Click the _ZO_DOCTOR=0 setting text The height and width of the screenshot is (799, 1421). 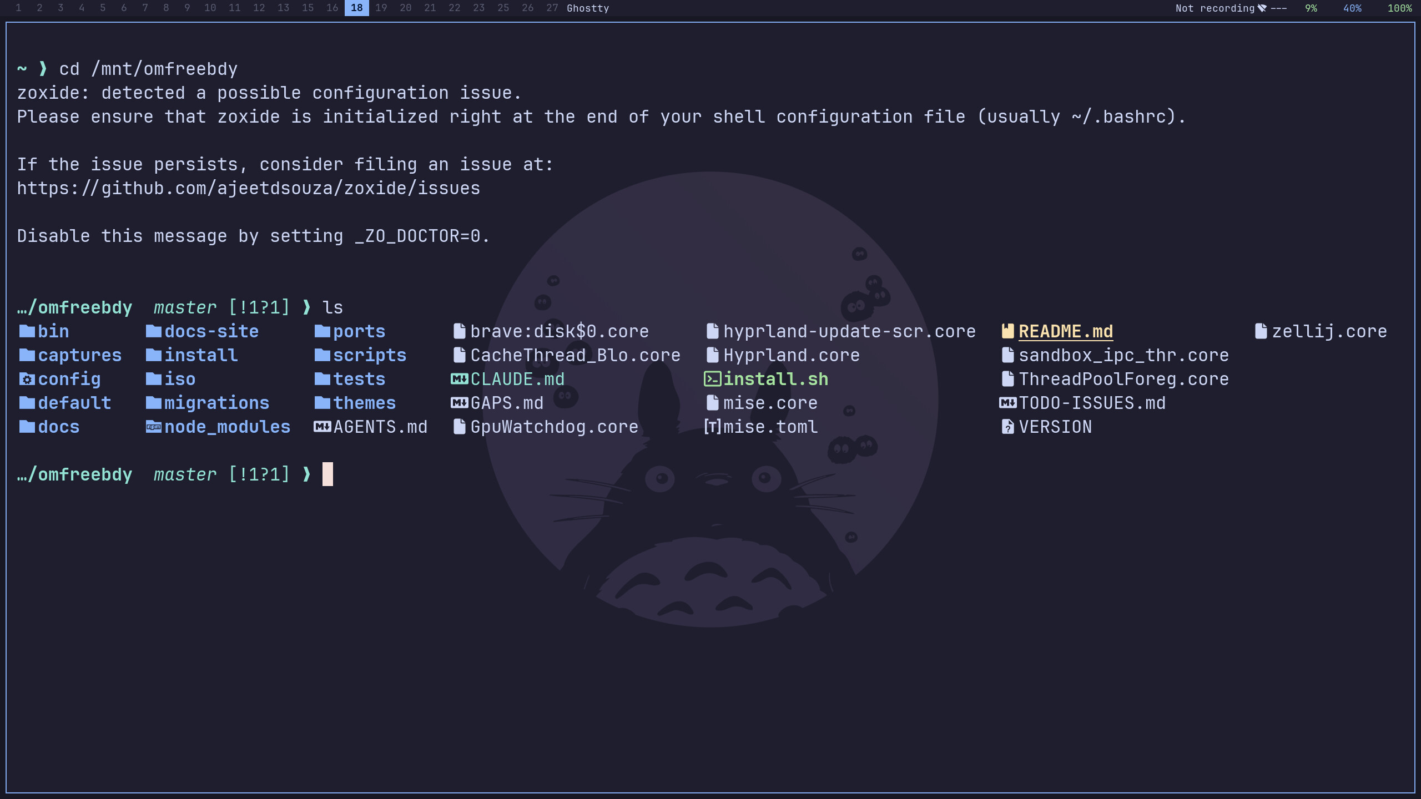pos(417,236)
